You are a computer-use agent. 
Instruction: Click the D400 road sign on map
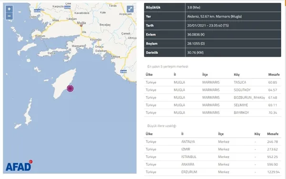click(x=123, y=71)
